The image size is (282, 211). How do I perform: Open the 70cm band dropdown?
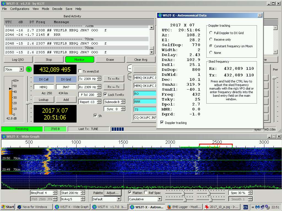[x=21, y=70]
